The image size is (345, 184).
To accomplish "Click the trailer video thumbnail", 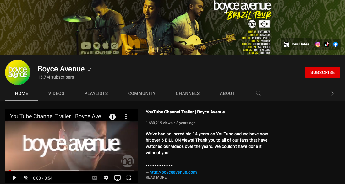I will coord(72,146).
